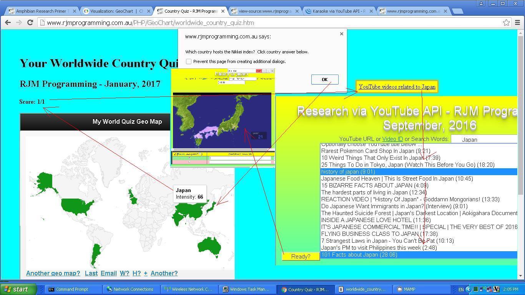This screenshot has width=525, height=295.
Task: Open 'YouTube videos related to Japan' link
Action: (x=397, y=87)
